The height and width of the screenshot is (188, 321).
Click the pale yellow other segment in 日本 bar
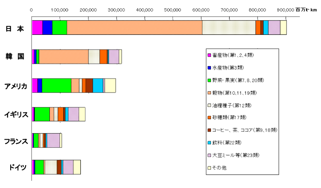click(x=283, y=28)
